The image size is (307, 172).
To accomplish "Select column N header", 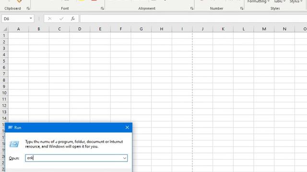I will click(284, 29).
